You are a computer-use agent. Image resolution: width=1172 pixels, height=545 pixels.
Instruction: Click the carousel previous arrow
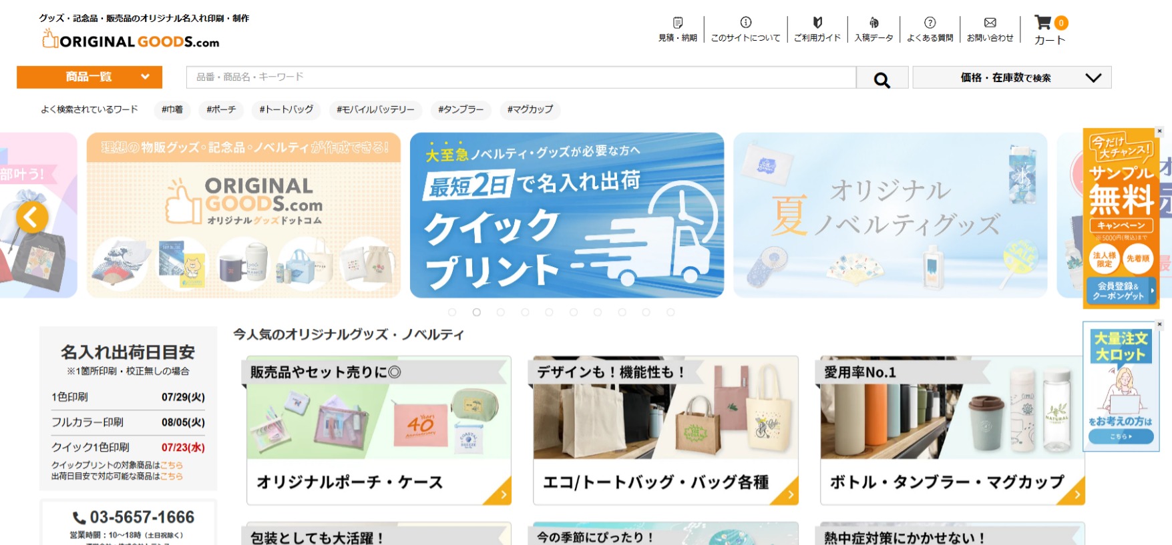32,217
